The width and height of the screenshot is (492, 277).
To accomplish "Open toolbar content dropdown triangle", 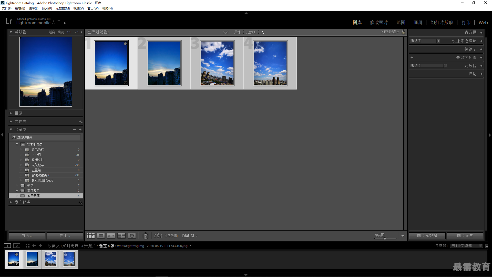I will tap(403, 236).
